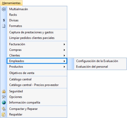127x118 pixels.
Task: Click the padlock icon beside Seguridad
Action: click(4, 91)
